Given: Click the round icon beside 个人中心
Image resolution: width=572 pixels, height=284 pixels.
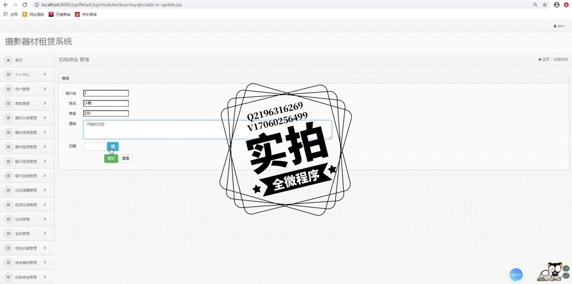Looking at the screenshot, I should [8, 75].
